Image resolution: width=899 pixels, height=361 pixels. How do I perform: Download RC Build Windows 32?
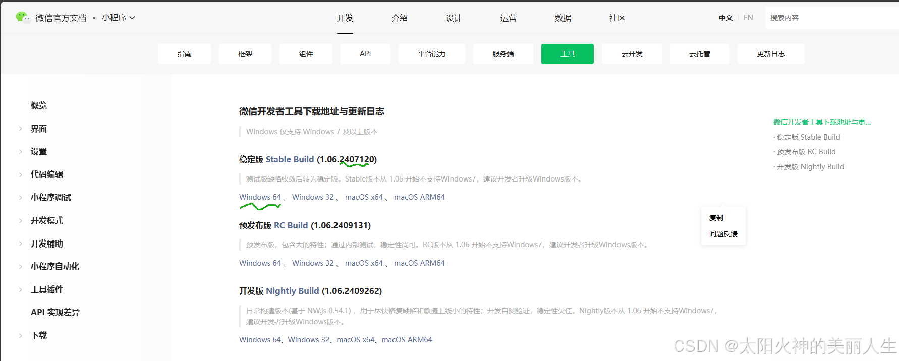click(313, 263)
